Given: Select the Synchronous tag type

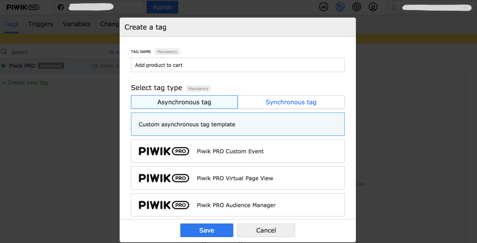Looking at the screenshot, I should click(291, 102).
